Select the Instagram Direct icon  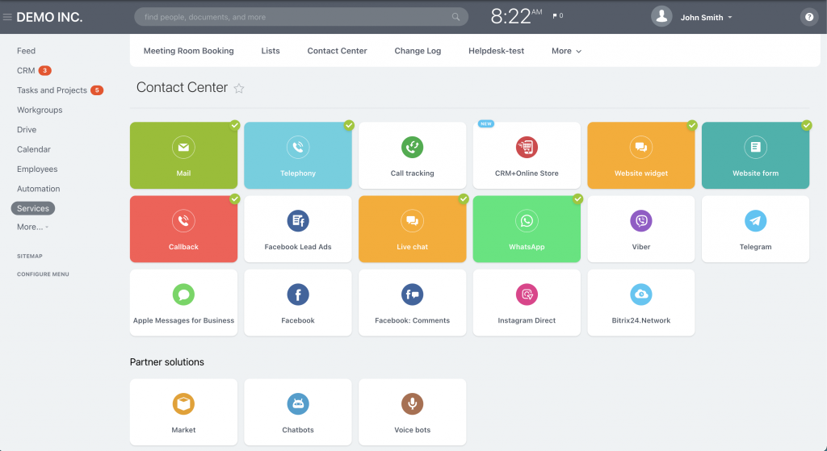tap(527, 294)
